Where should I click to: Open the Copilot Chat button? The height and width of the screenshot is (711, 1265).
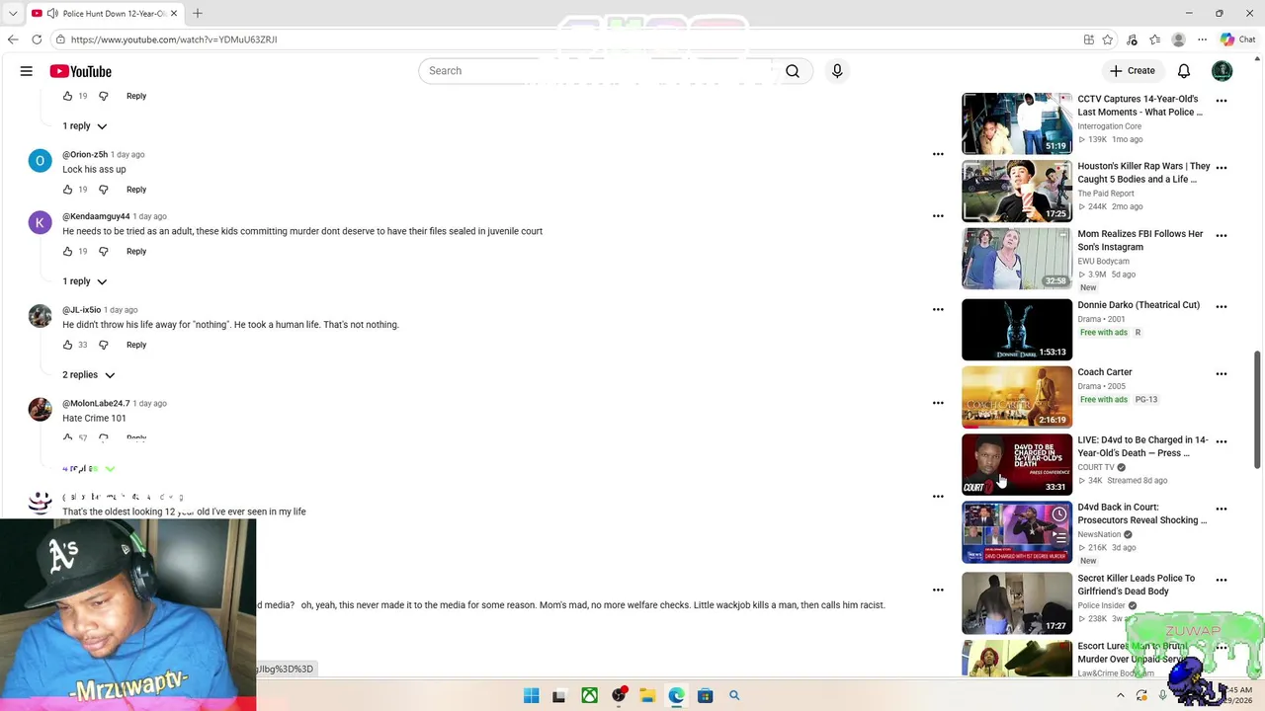pos(1237,39)
